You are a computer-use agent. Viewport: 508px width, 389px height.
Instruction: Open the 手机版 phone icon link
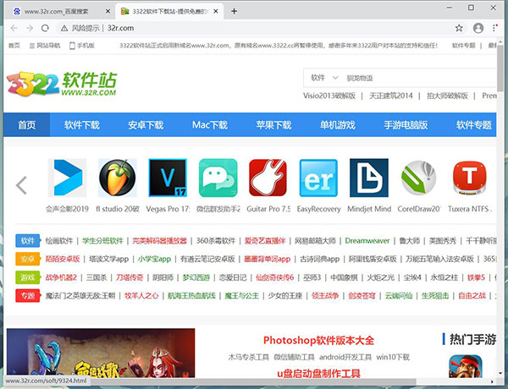pos(82,46)
